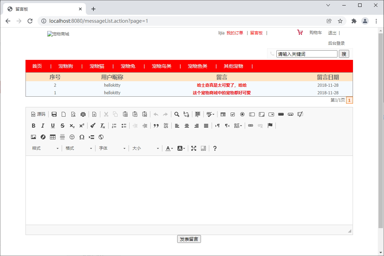The width and height of the screenshot is (384, 256).
Task: Open the Replace tool icon
Action: [186, 114]
